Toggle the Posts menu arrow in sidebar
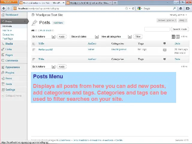 pyautogui.click(x=25, y=21)
